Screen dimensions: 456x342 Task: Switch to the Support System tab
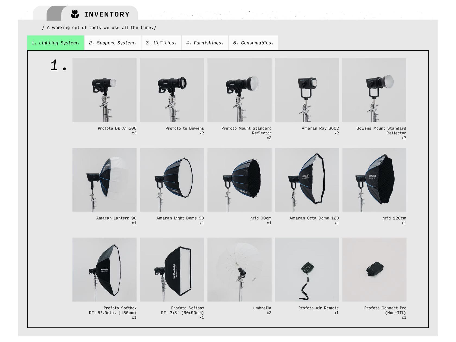[112, 43]
